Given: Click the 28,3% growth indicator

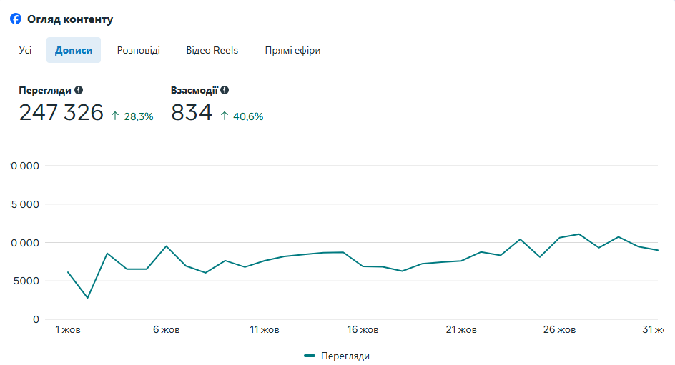Looking at the screenshot, I should click(x=132, y=116).
